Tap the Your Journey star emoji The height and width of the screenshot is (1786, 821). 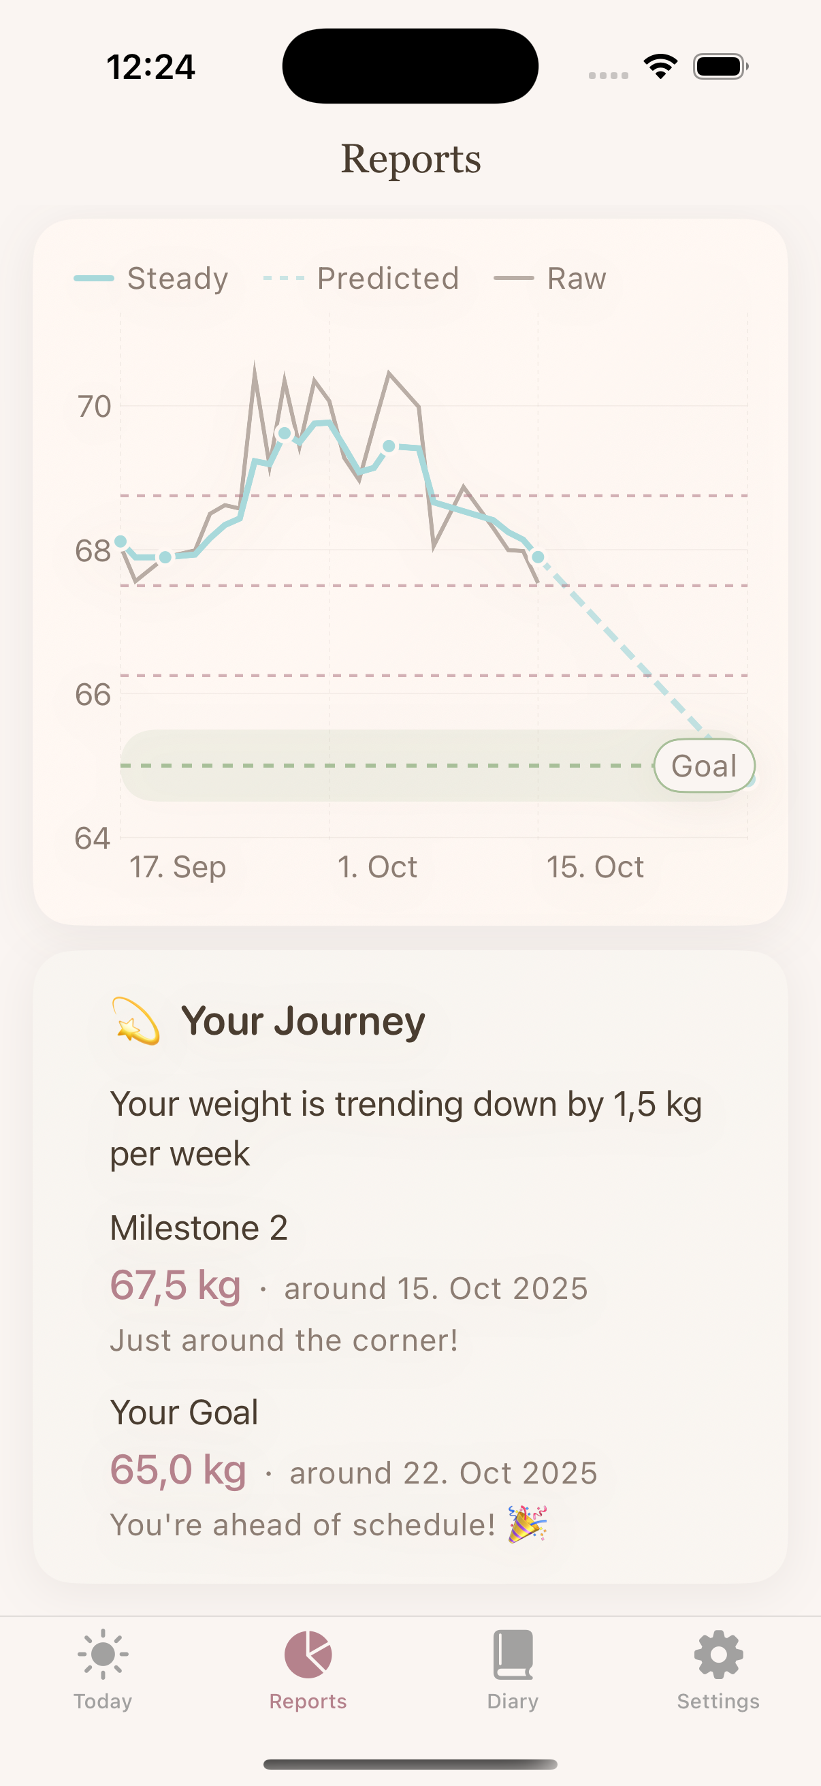tap(135, 1020)
